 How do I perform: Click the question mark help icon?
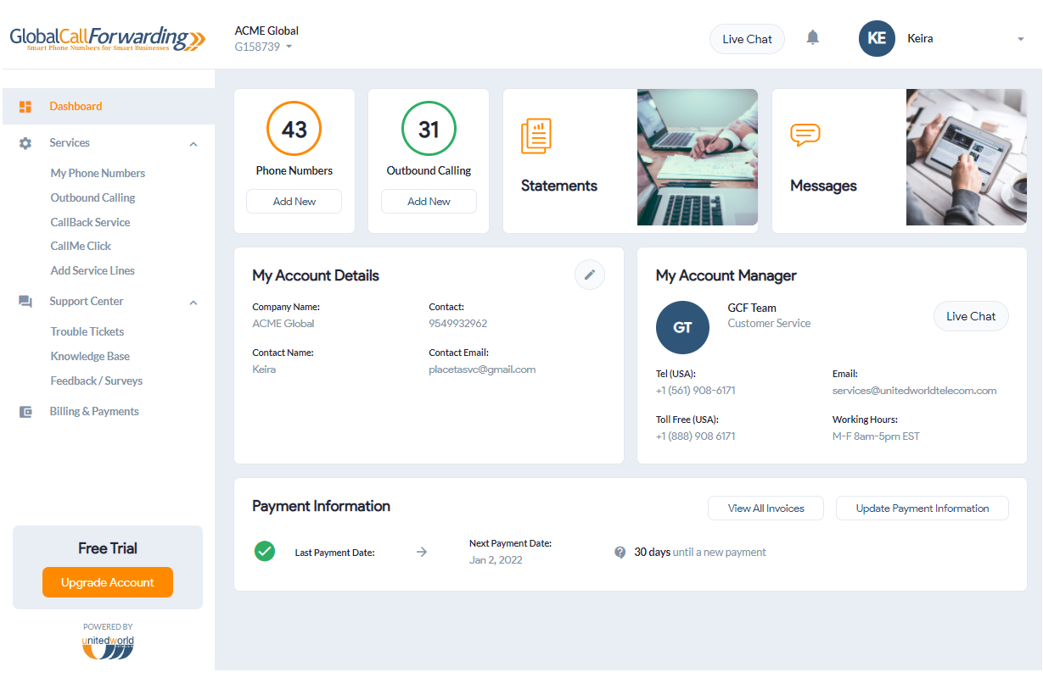point(620,553)
